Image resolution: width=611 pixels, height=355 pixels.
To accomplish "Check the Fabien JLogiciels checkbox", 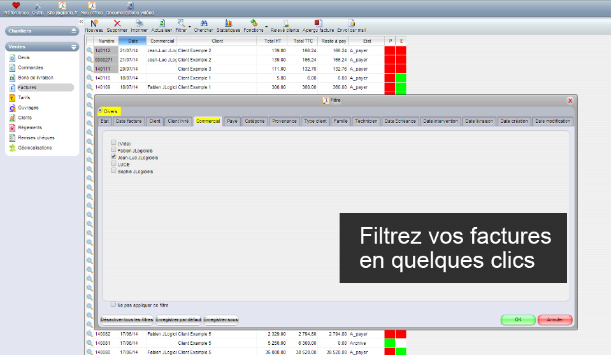I will tap(113, 150).
